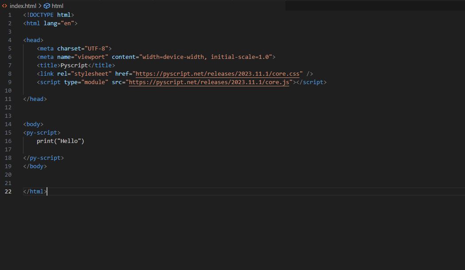Image resolution: width=465 pixels, height=270 pixels.
Task: Click line number 22 in the gutter
Action: 8,192
